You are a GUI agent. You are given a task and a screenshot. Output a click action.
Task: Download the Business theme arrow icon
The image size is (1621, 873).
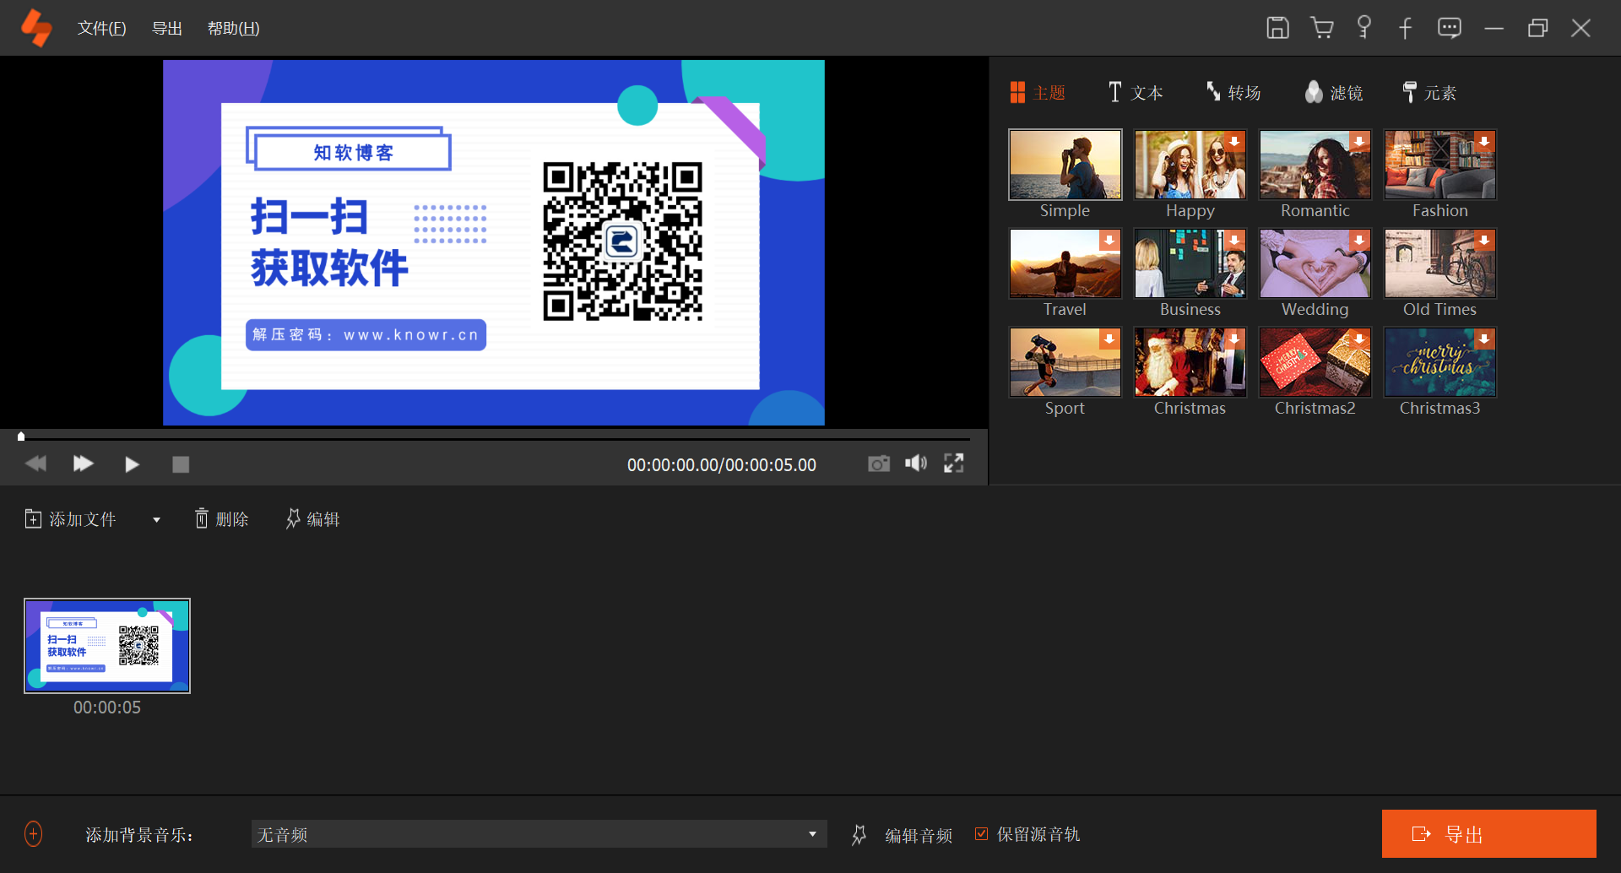(x=1234, y=241)
